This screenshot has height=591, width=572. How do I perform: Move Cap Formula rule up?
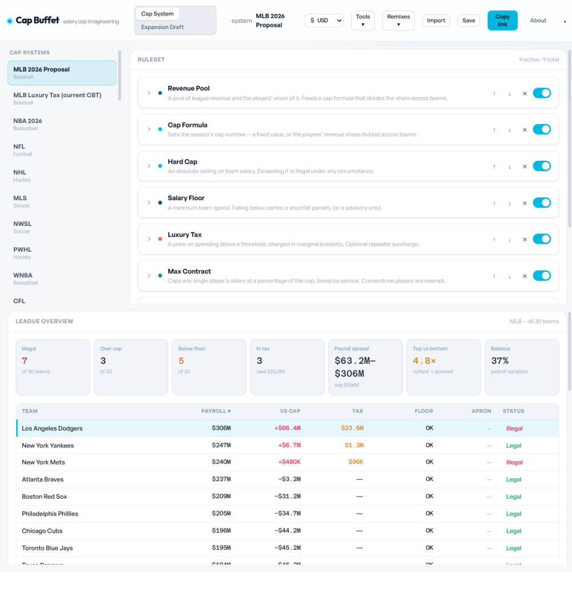click(x=494, y=130)
